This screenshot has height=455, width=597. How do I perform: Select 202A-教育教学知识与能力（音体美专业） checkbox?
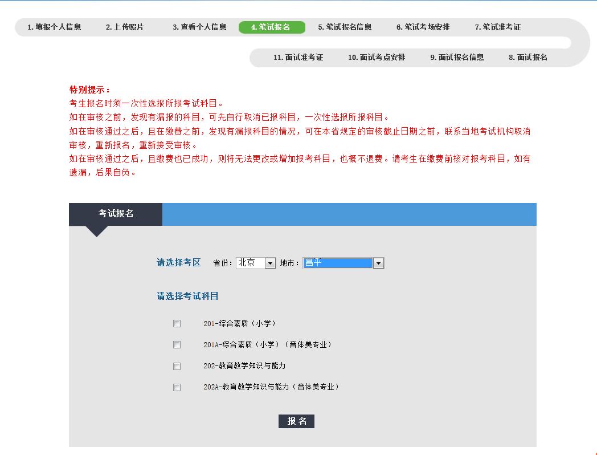(x=177, y=387)
